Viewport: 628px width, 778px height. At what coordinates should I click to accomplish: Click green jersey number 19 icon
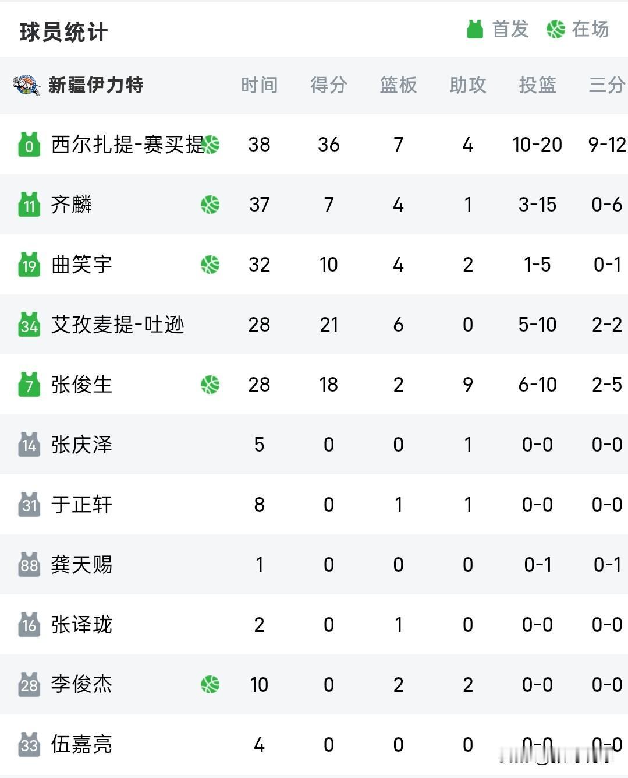click(29, 265)
